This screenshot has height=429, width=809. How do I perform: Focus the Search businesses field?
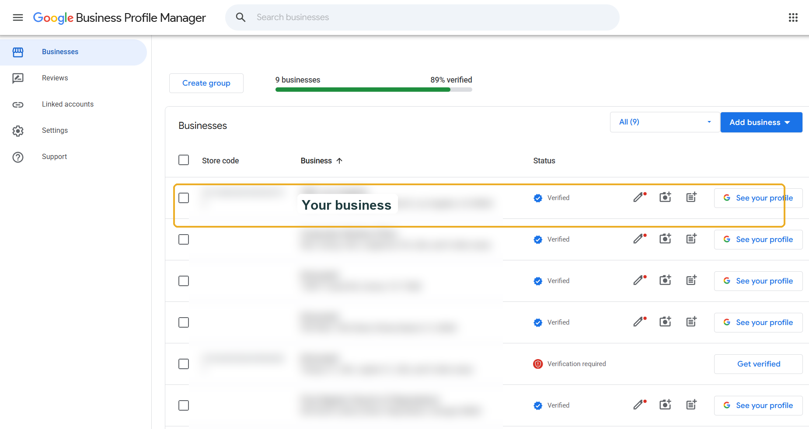422,17
